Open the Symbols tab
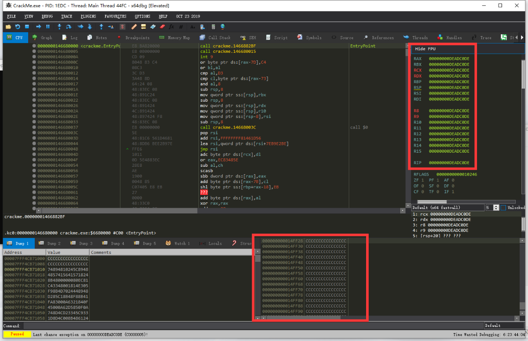 [309, 37]
